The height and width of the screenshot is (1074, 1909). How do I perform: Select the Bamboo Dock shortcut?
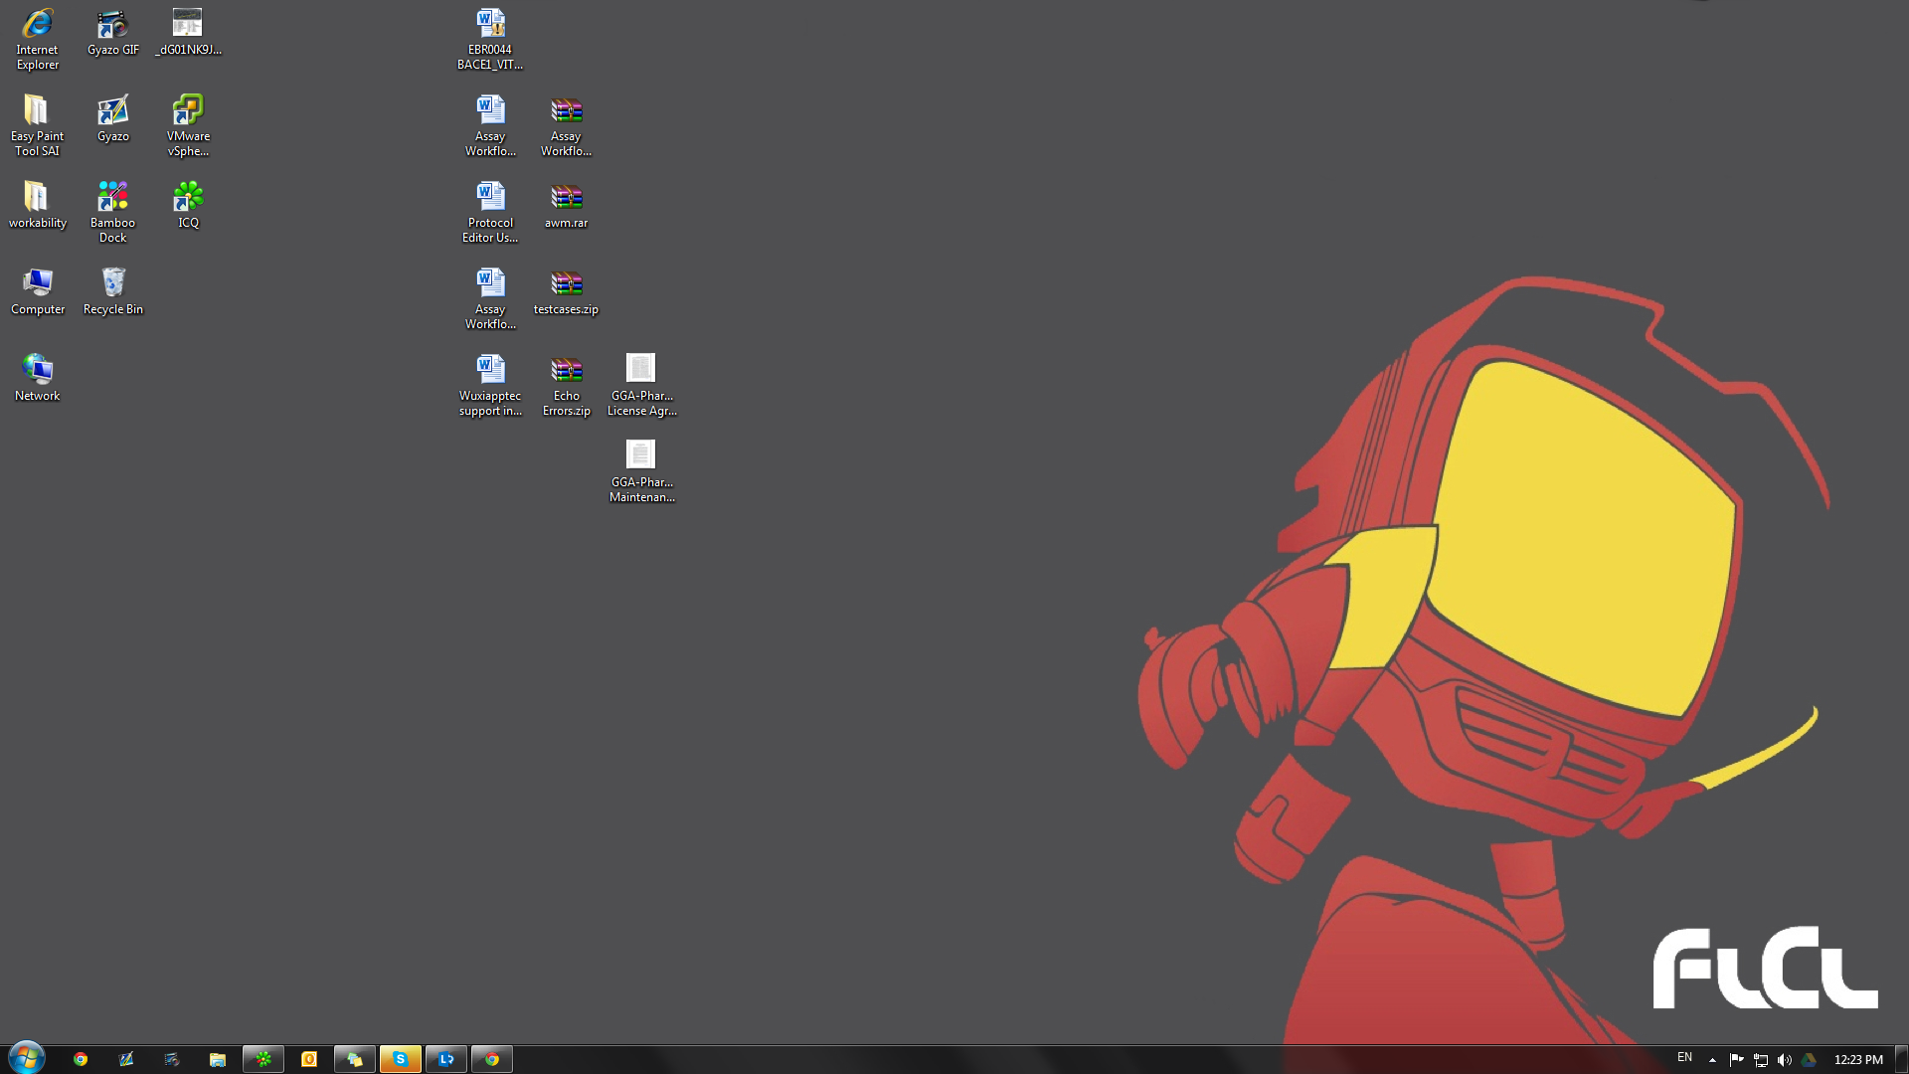(x=112, y=213)
